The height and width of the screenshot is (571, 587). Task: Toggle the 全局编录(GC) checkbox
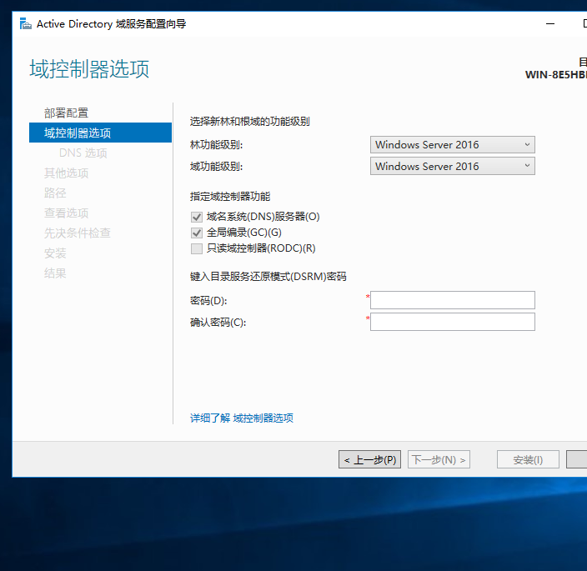[197, 233]
